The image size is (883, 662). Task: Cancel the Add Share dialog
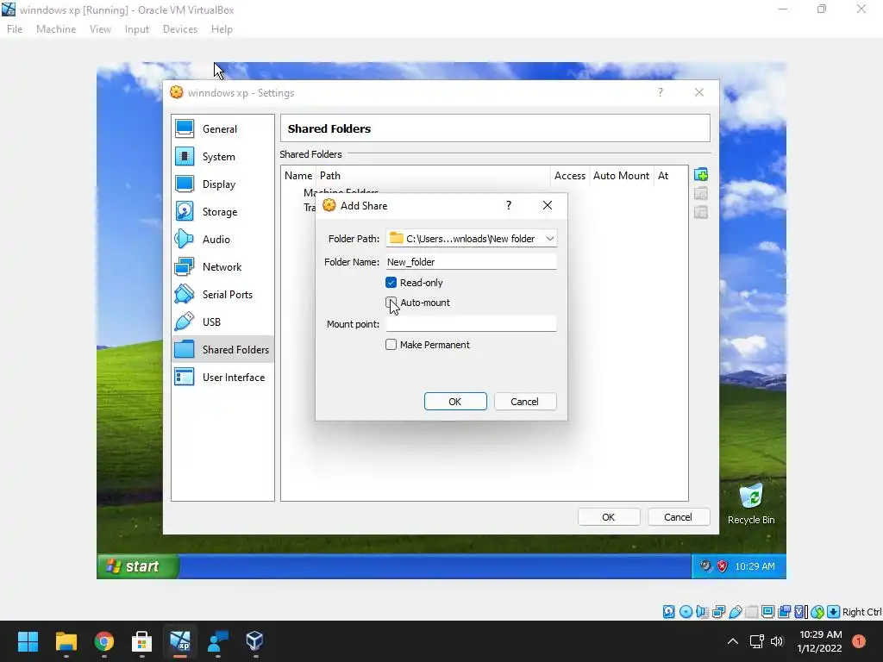(x=525, y=402)
